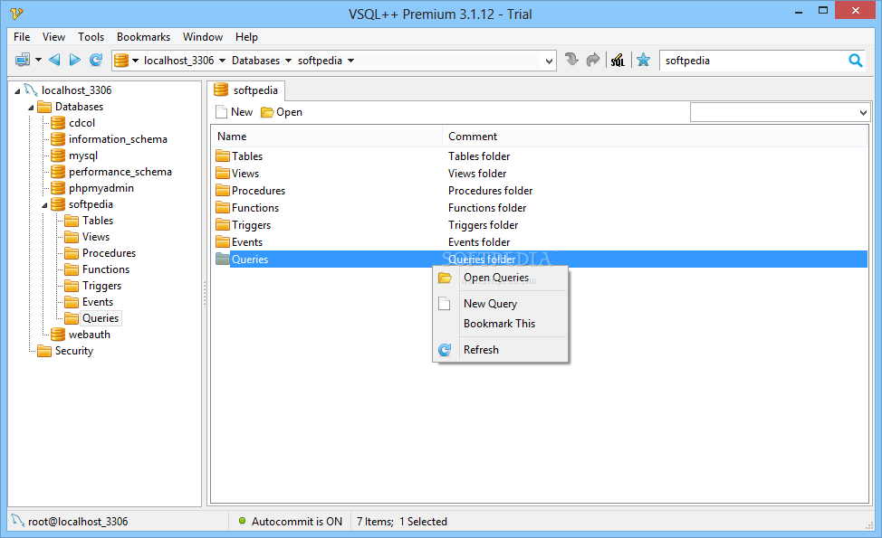Screen dimensions: 882x538
Task: Open the File menu
Action: pyautogui.click(x=22, y=37)
